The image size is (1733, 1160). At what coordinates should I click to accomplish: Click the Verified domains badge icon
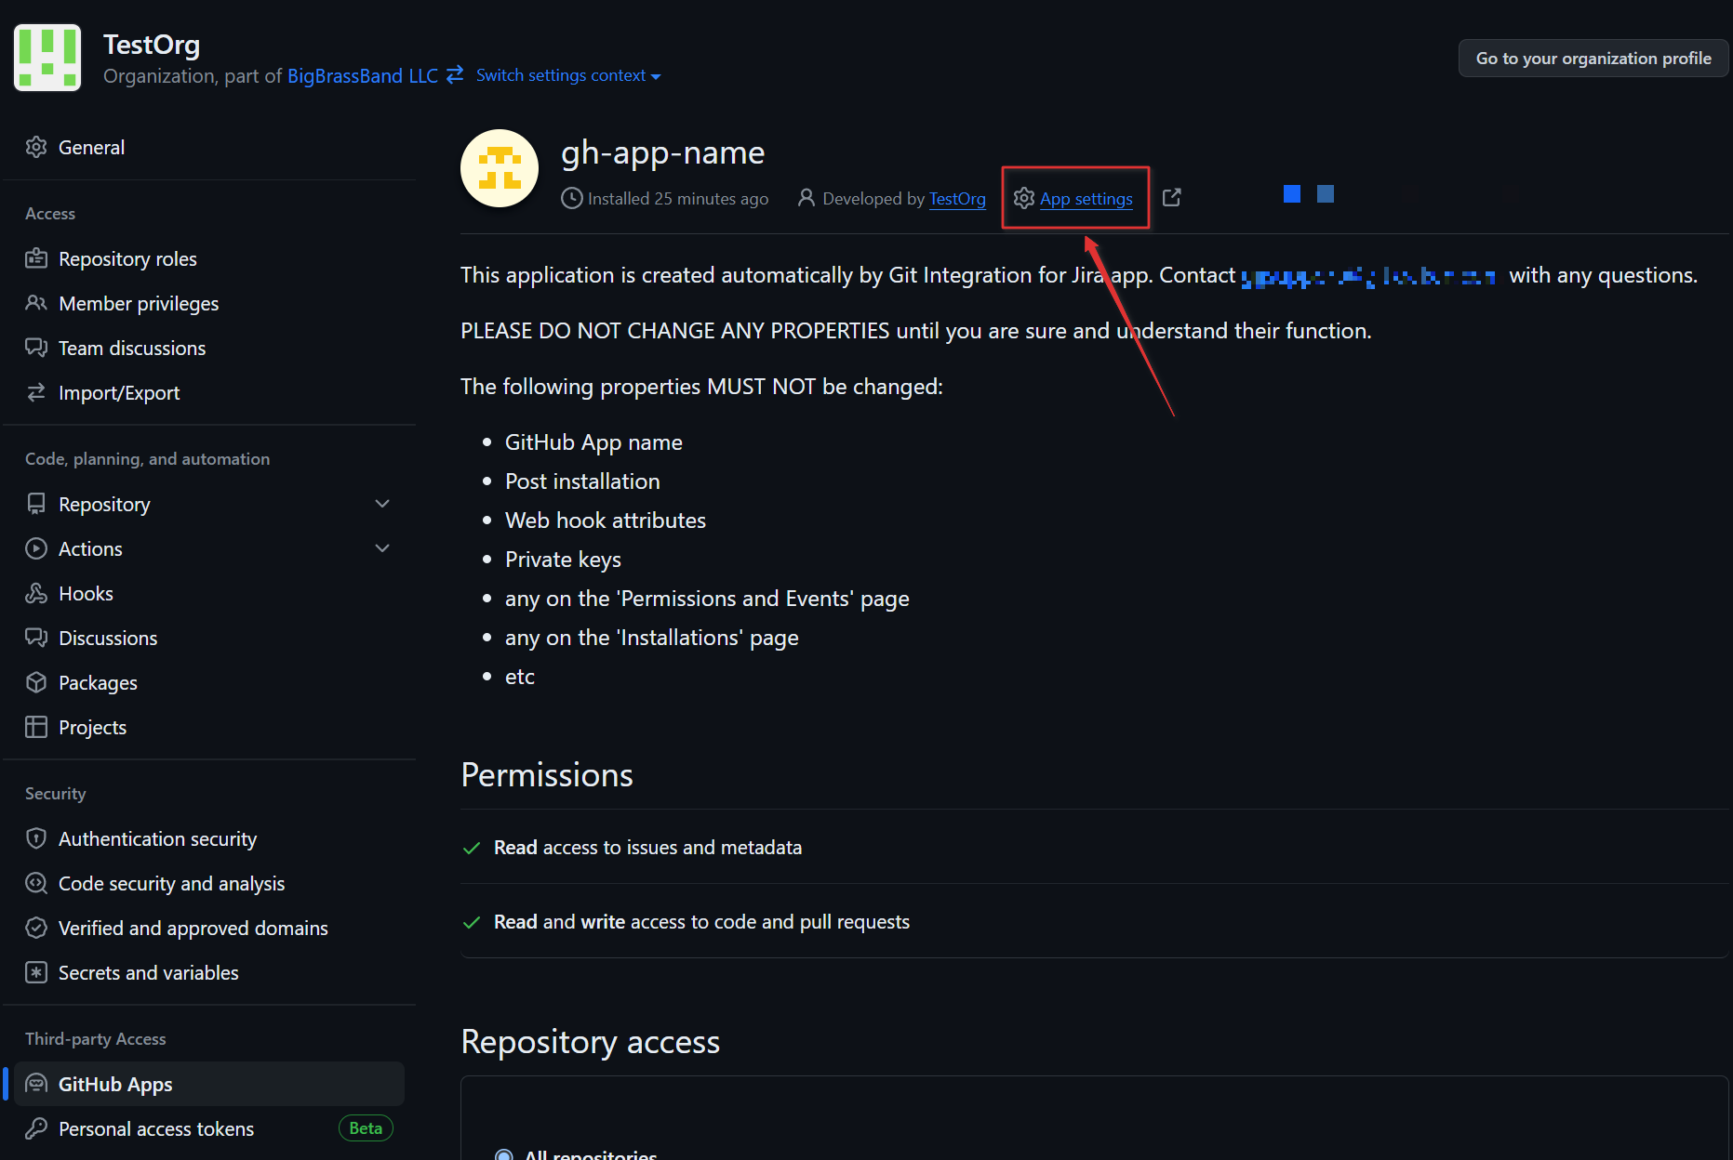click(36, 928)
